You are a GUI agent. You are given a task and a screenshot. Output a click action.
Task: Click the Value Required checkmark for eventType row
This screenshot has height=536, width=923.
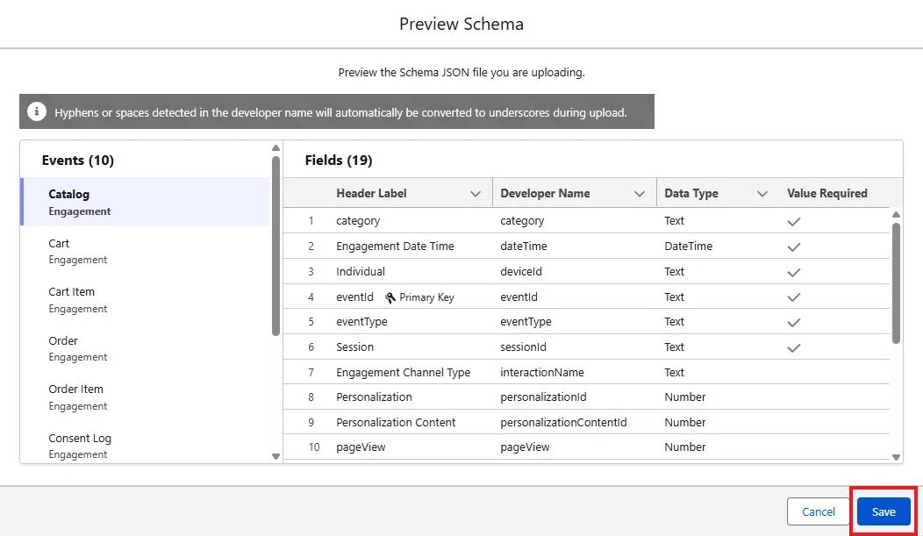pos(793,322)
